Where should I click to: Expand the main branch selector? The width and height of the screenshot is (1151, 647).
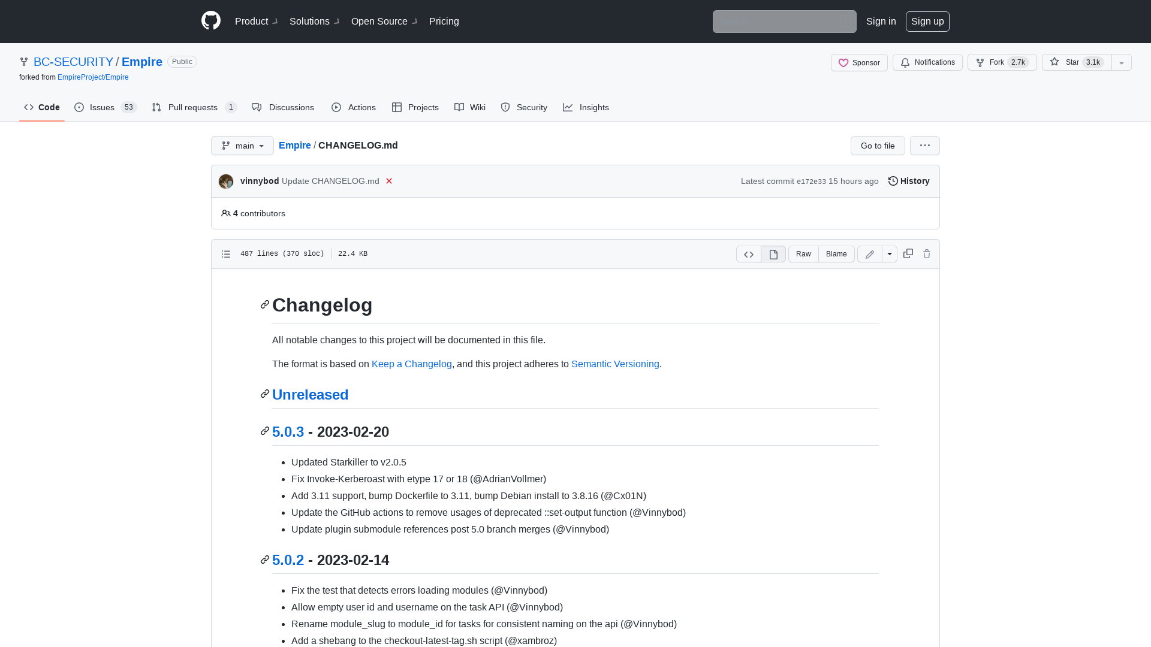click(x=242, y=146)
